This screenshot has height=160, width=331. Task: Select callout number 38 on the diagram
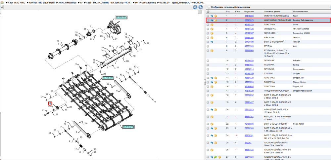(x=58, y=41)
